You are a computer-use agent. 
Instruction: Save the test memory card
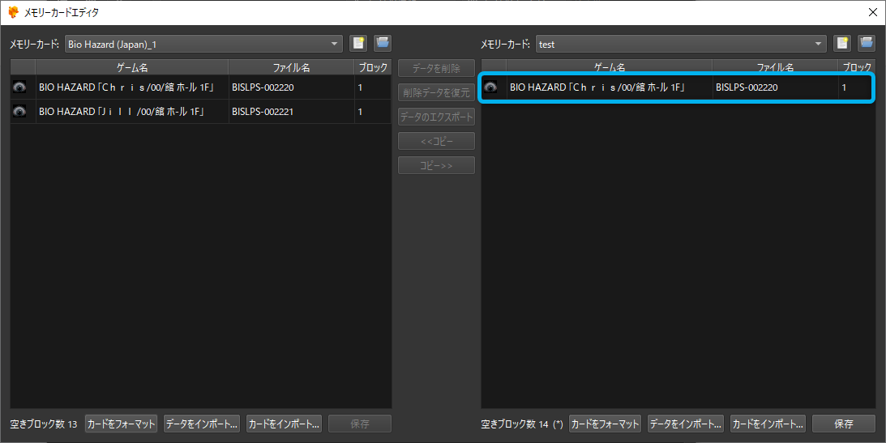844,424
